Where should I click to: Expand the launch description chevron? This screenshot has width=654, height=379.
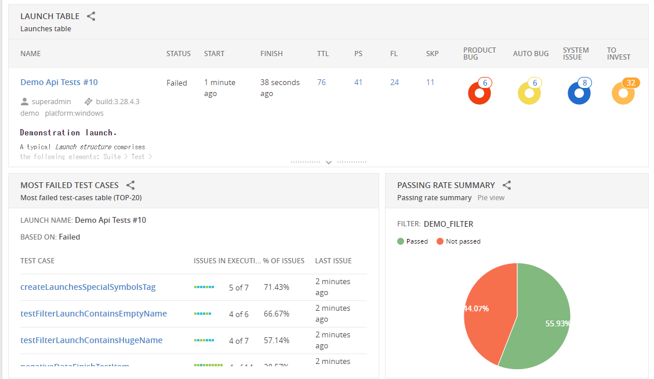pos(329,162)
